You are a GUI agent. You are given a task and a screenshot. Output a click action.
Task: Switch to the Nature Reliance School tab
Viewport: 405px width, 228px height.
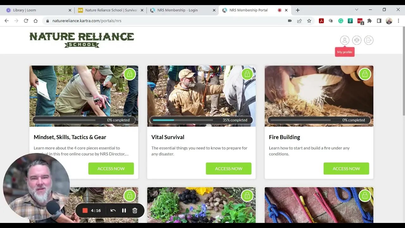111,10
